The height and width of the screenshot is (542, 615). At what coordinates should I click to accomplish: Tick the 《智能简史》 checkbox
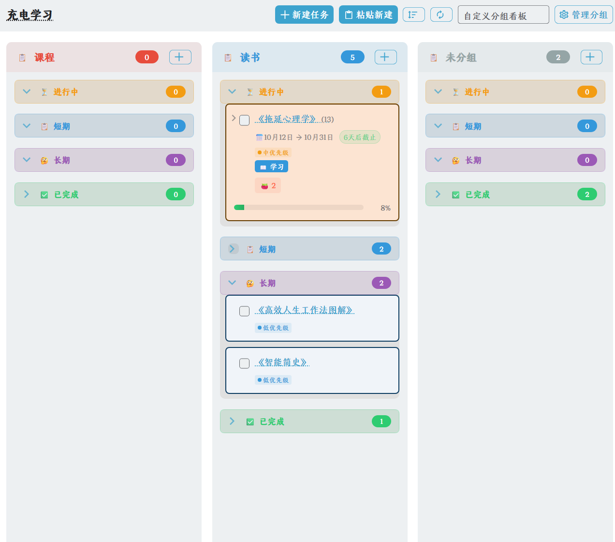[x=245, y=363]
